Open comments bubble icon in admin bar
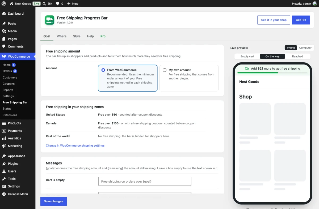This screenshot has height=209, width=319. point(57,4)
